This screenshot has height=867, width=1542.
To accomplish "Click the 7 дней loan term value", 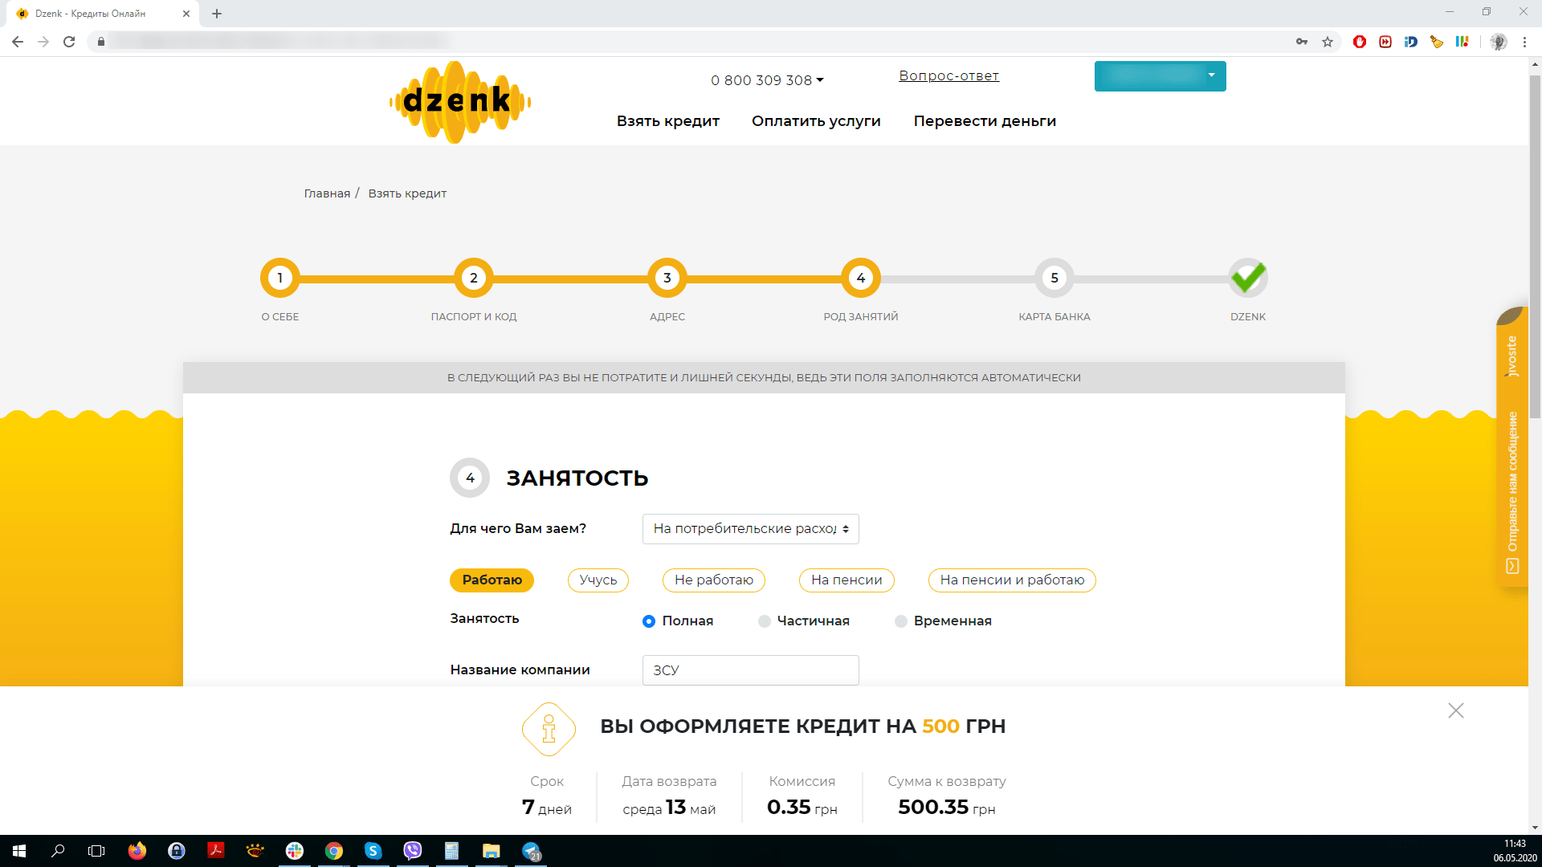I will 547,808.
